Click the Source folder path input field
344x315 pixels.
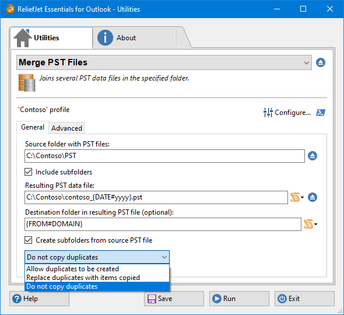(x=164, y=156)
